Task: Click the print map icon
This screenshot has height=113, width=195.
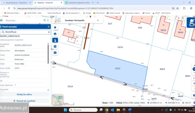Action: pyautogui.click(x=55, y=34)
